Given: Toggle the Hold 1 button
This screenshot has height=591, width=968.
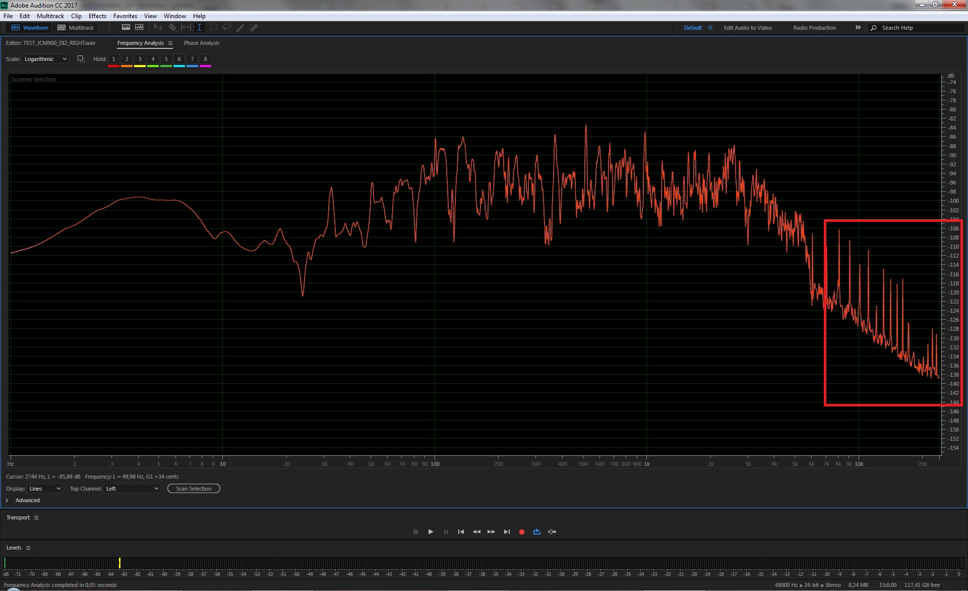Looking at the screenshot, I should tap(113, 59).
